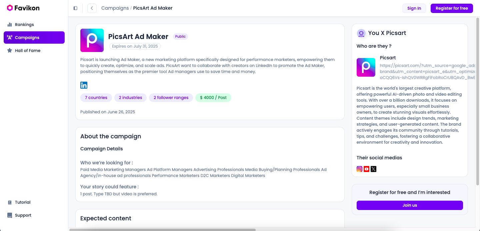Open Rankings in the sidebar
This screenshot has width=480, height=231.
tap(34, 25)
